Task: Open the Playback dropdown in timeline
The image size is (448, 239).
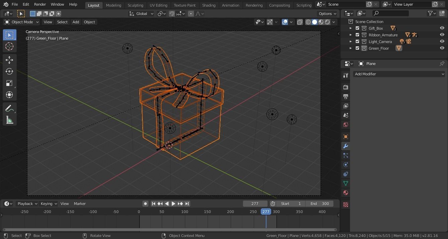Action: [x=27, y=204]
